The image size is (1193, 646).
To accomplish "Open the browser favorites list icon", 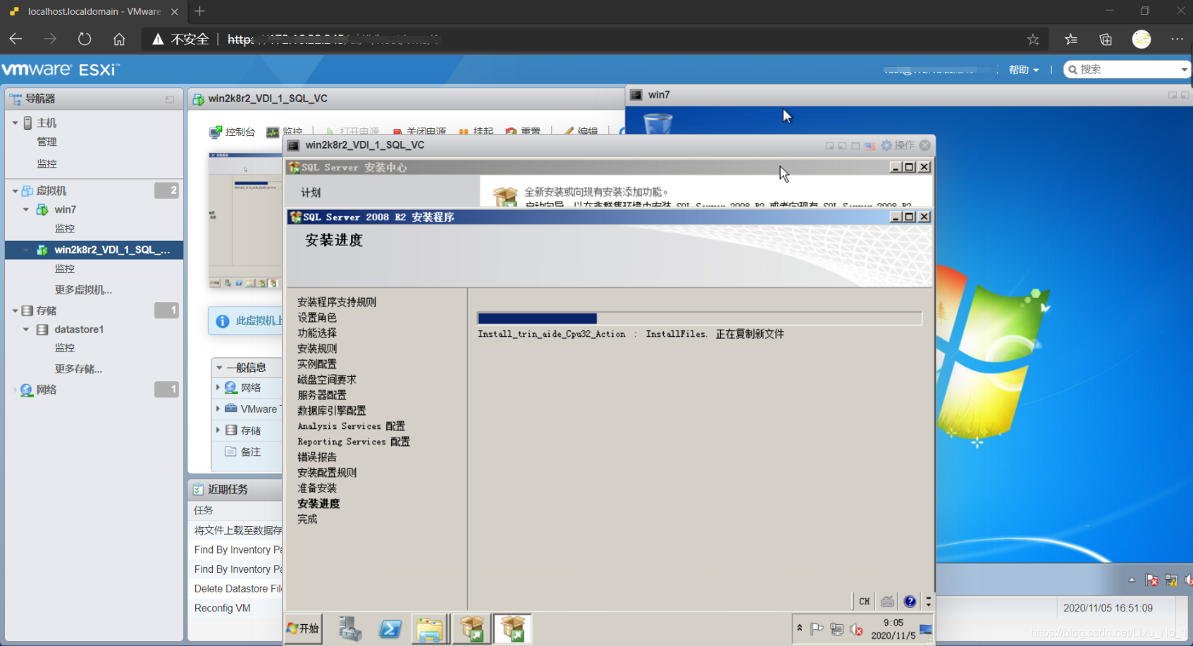I will 1071,39.
